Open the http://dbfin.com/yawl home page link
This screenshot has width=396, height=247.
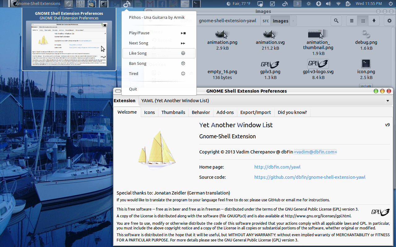click(x=277, y=167)
